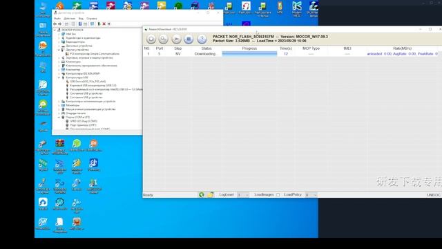Select USB Device(VID_1f3a_PID_efe8) entry
Viewport: 442px width, 249px height.
(x=88, y=82)
